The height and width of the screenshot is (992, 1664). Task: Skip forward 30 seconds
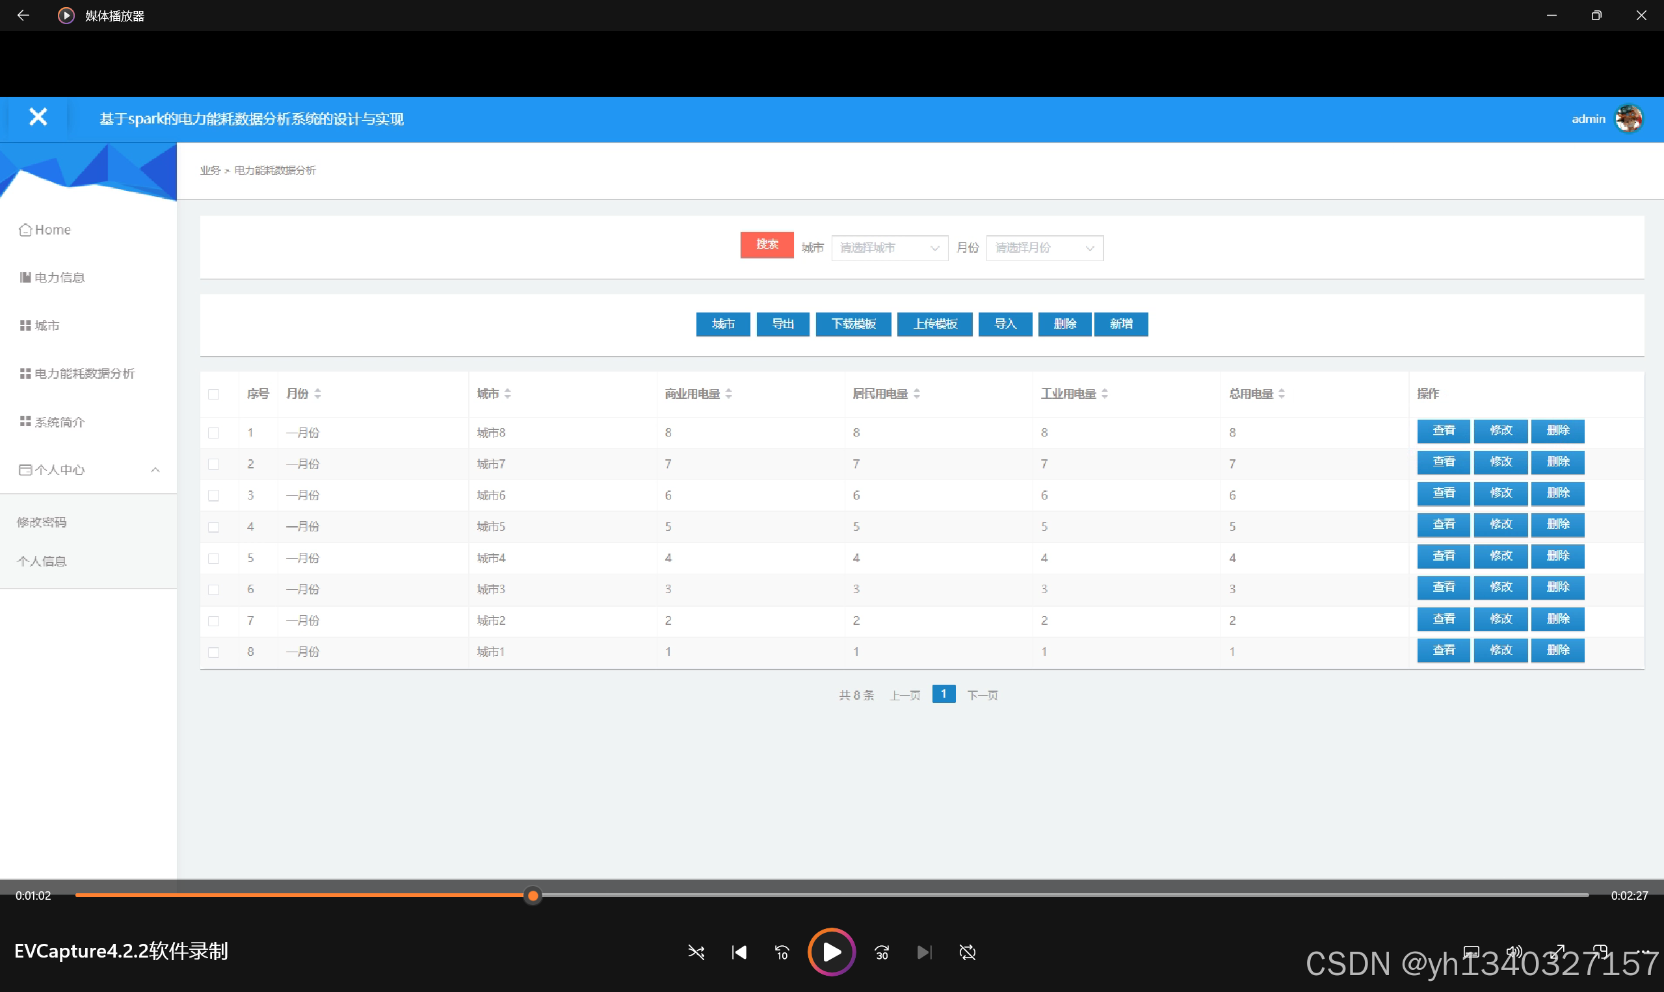click(882, 952)
